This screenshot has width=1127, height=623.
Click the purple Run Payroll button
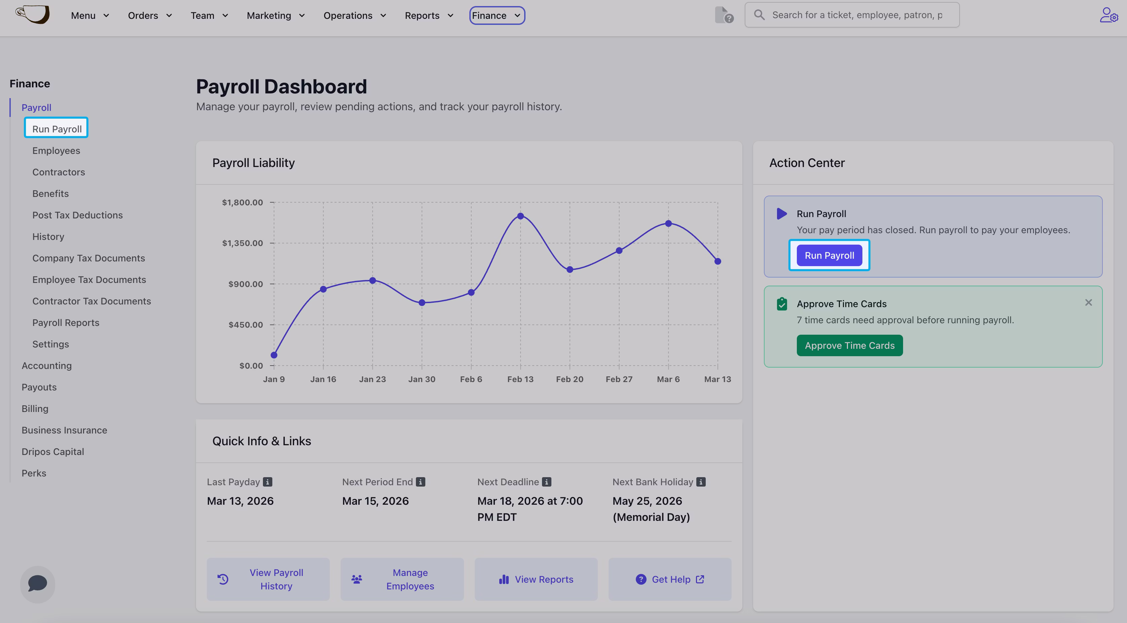pyautogui.click(x=829, y=255)
